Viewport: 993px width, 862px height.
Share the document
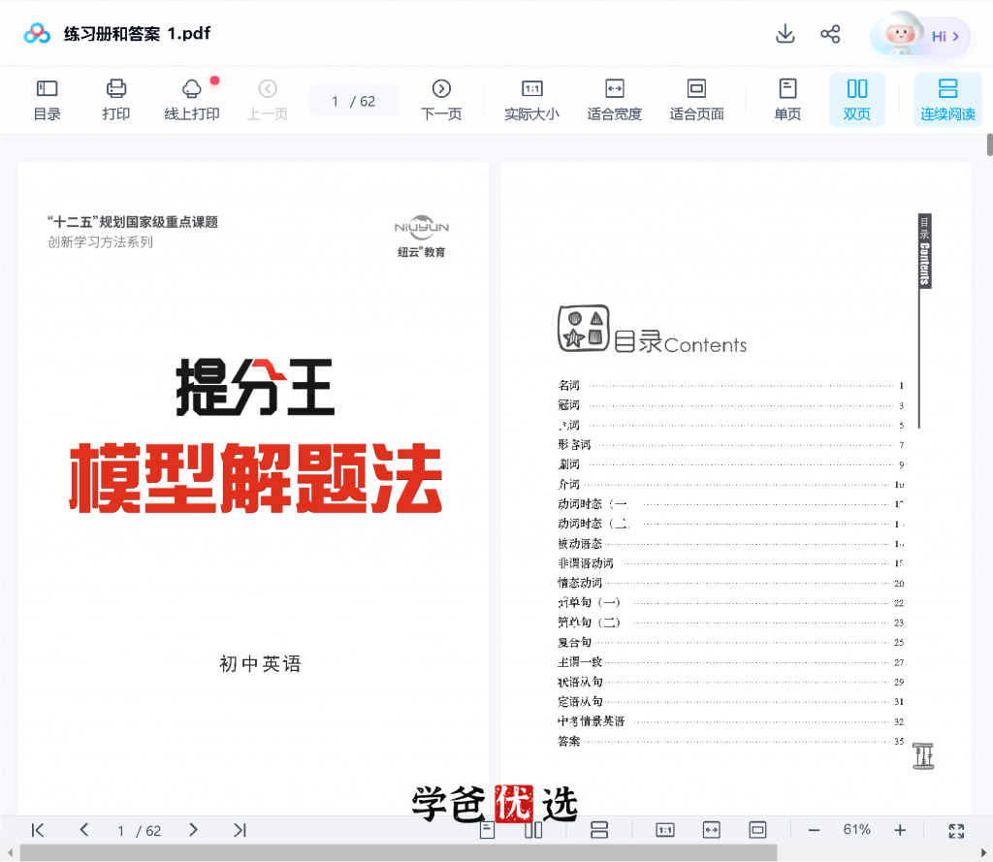[x=830, y=34]
